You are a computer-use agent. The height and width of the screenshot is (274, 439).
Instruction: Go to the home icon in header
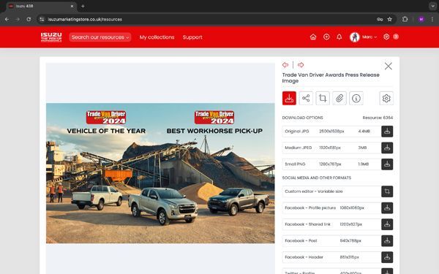click(313, 37)
